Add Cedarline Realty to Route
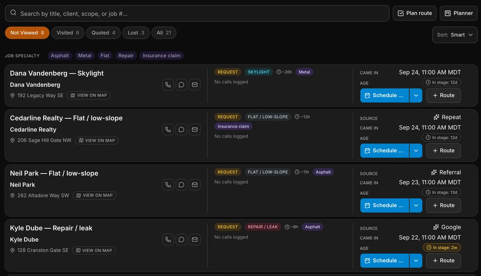The height and width of the screenshot is (276, 481). pyautogui.click(x=443, y=151)
